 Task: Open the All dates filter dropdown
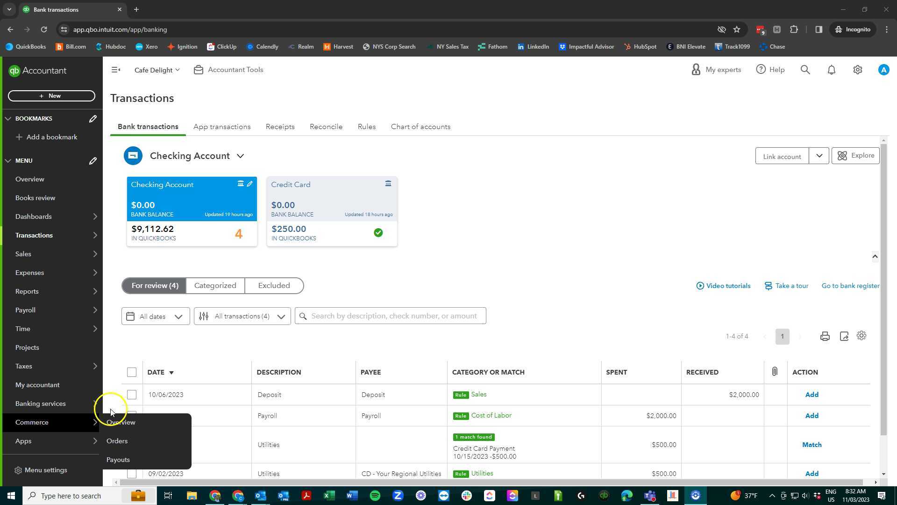click(x=156, y=317)
